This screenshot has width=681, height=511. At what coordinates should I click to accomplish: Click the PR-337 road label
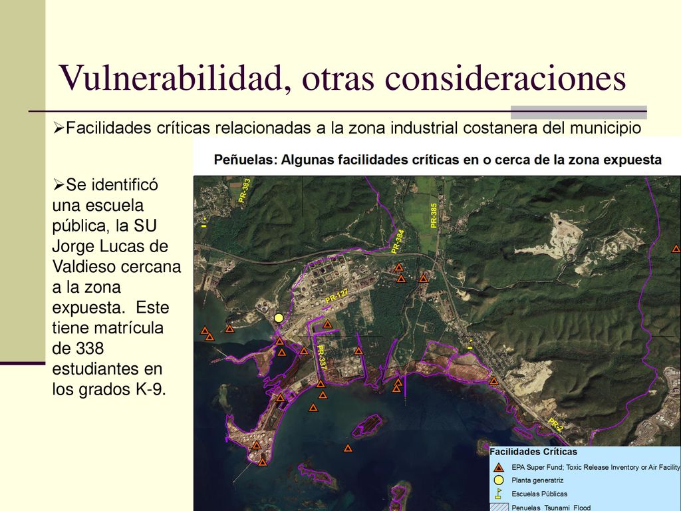[x=321, y=357]
